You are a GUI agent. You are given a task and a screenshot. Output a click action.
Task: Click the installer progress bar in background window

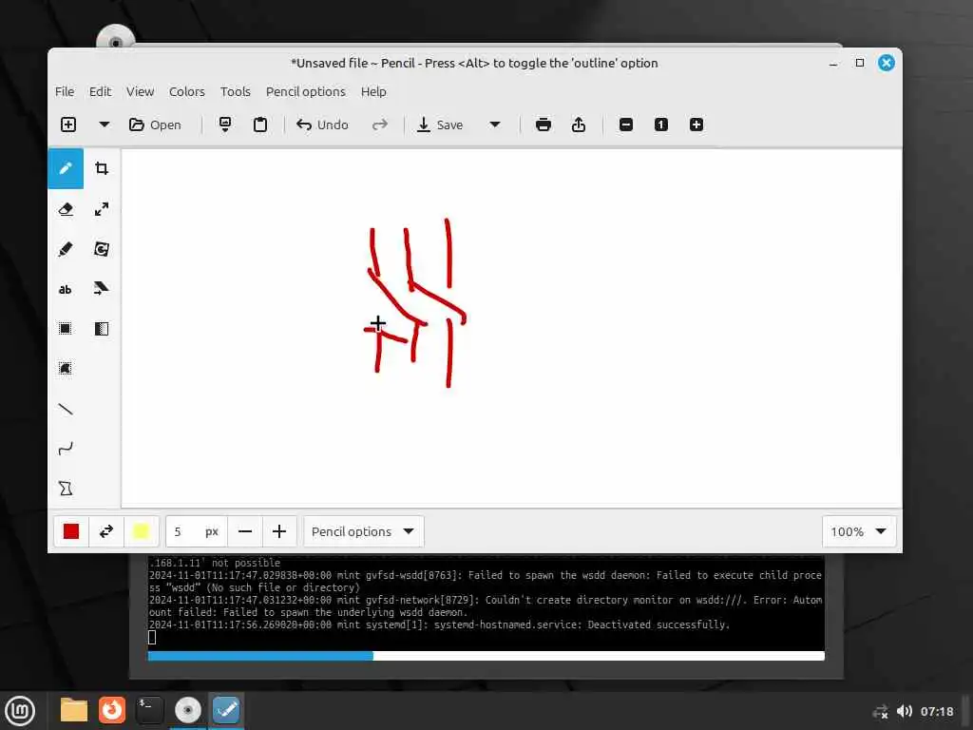(x=486, y=656)
